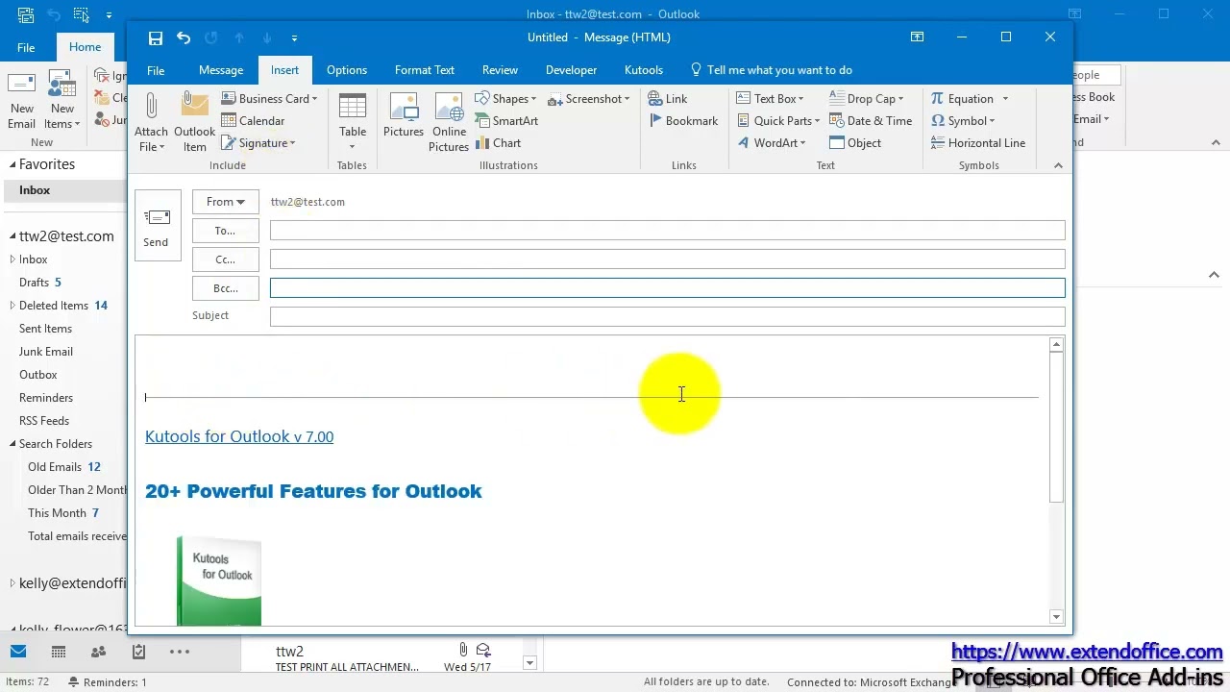The height and width of the screenshot is (692, 1230).
Task: Click the Cc... button
Action: click(x=226, y=259)
